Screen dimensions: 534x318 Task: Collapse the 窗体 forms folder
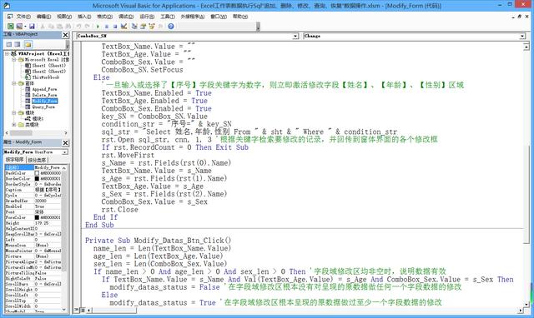tap(14, 83)
